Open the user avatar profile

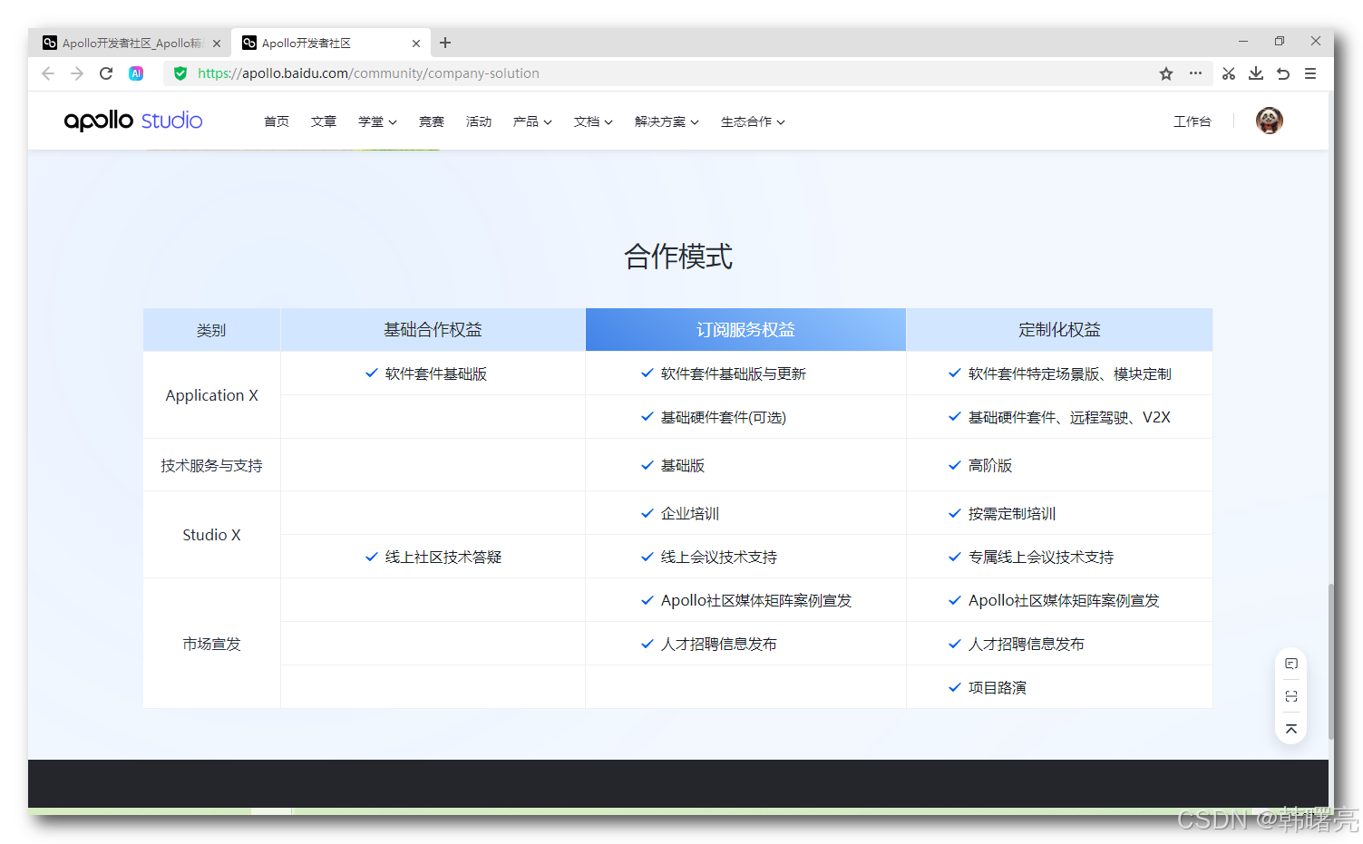tap(1269, 121)
